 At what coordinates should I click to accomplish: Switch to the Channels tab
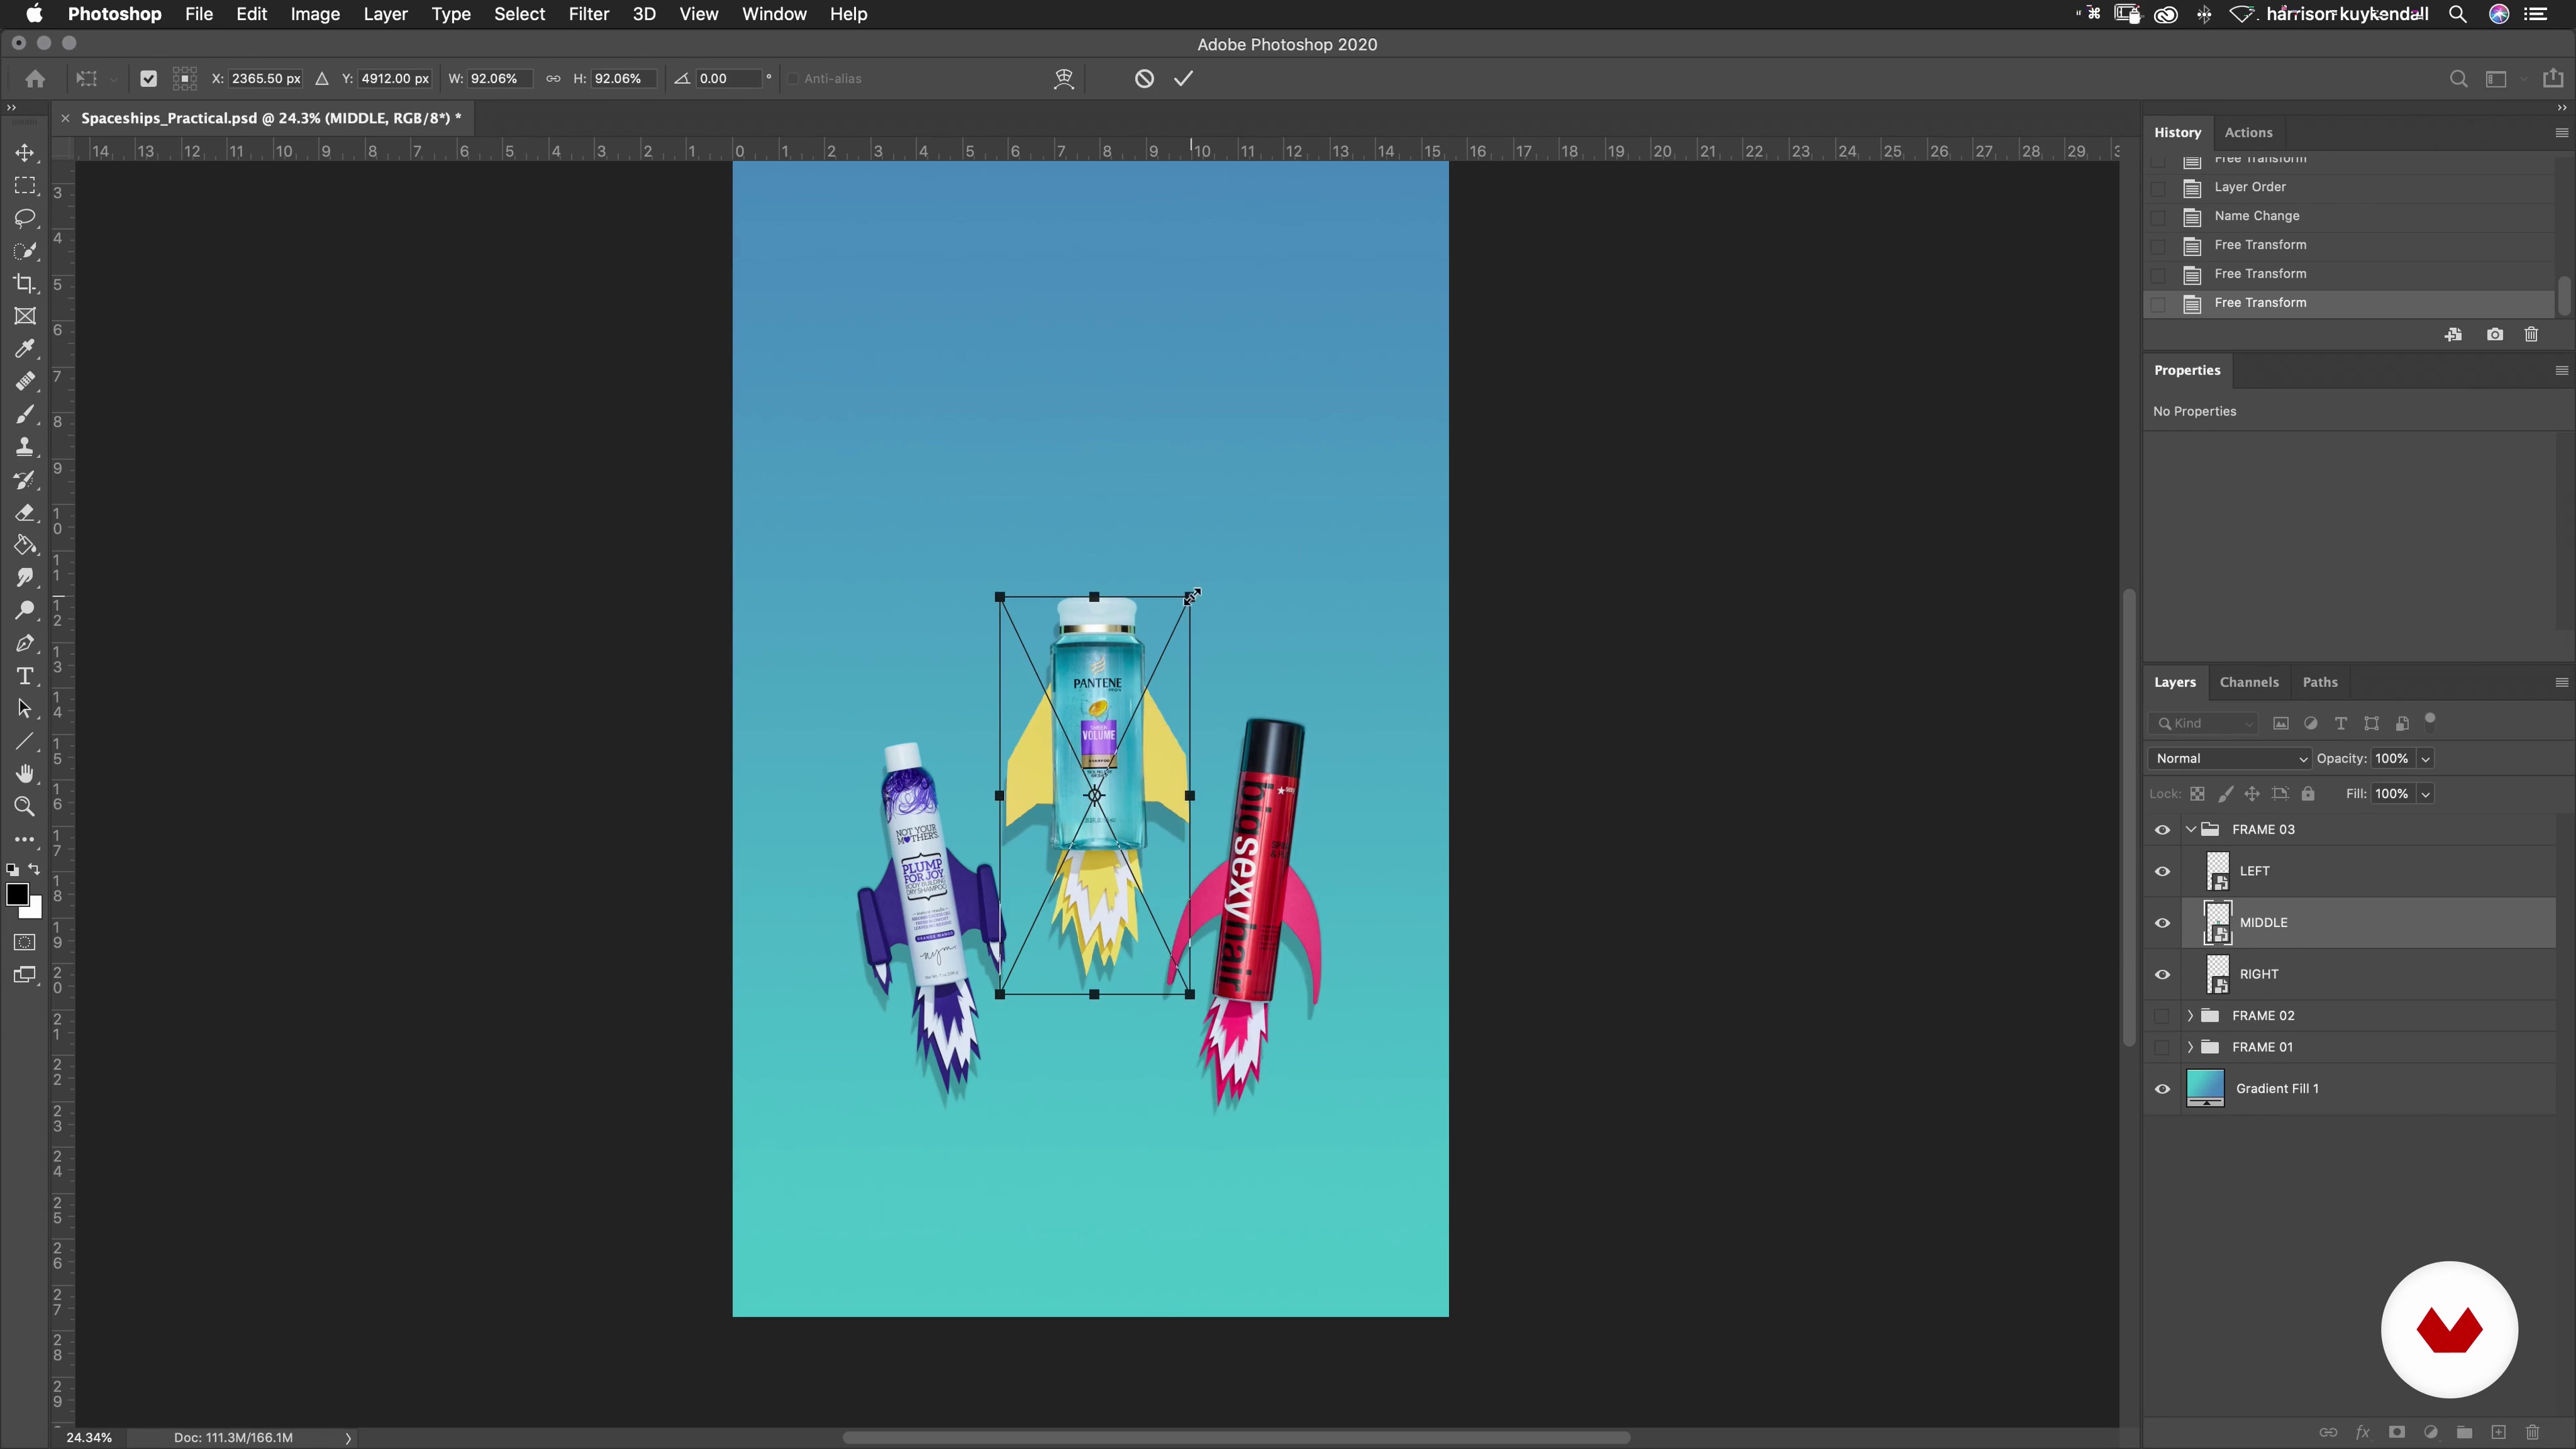(x=2249, y=682)
